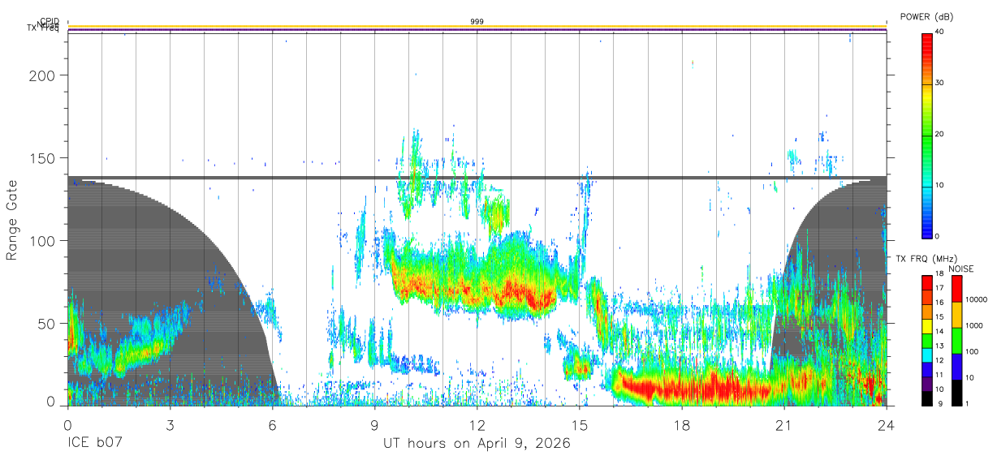This screenshot has width=997, height=460.
Task: Click the cyan 12–13 MHz TX FRQ swatch
Action: coord(926,355)
